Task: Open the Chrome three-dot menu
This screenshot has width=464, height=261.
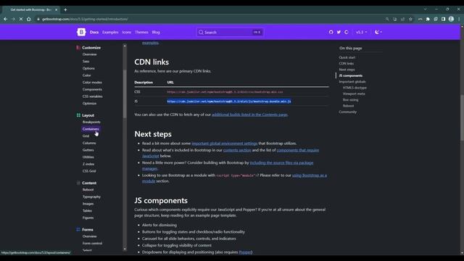Action: [x=459, y=19]
